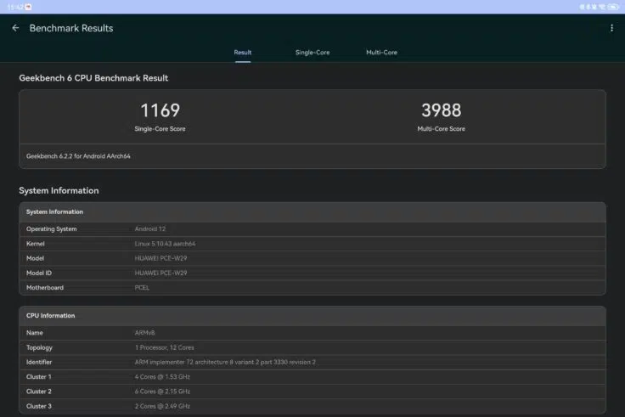Open the three-dot overflow menu
625x417 pixels.
click(x=611, y=28)
